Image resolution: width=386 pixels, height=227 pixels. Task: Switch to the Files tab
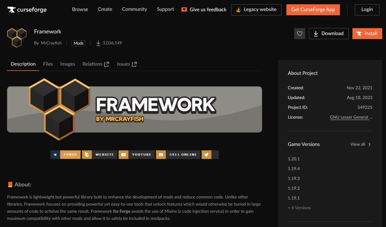point(48,64)
